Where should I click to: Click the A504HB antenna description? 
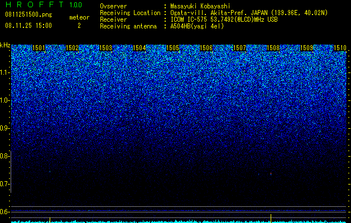197,26
